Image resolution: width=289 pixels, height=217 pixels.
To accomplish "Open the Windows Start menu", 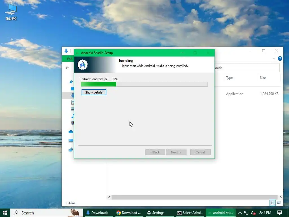I will 5,213.
